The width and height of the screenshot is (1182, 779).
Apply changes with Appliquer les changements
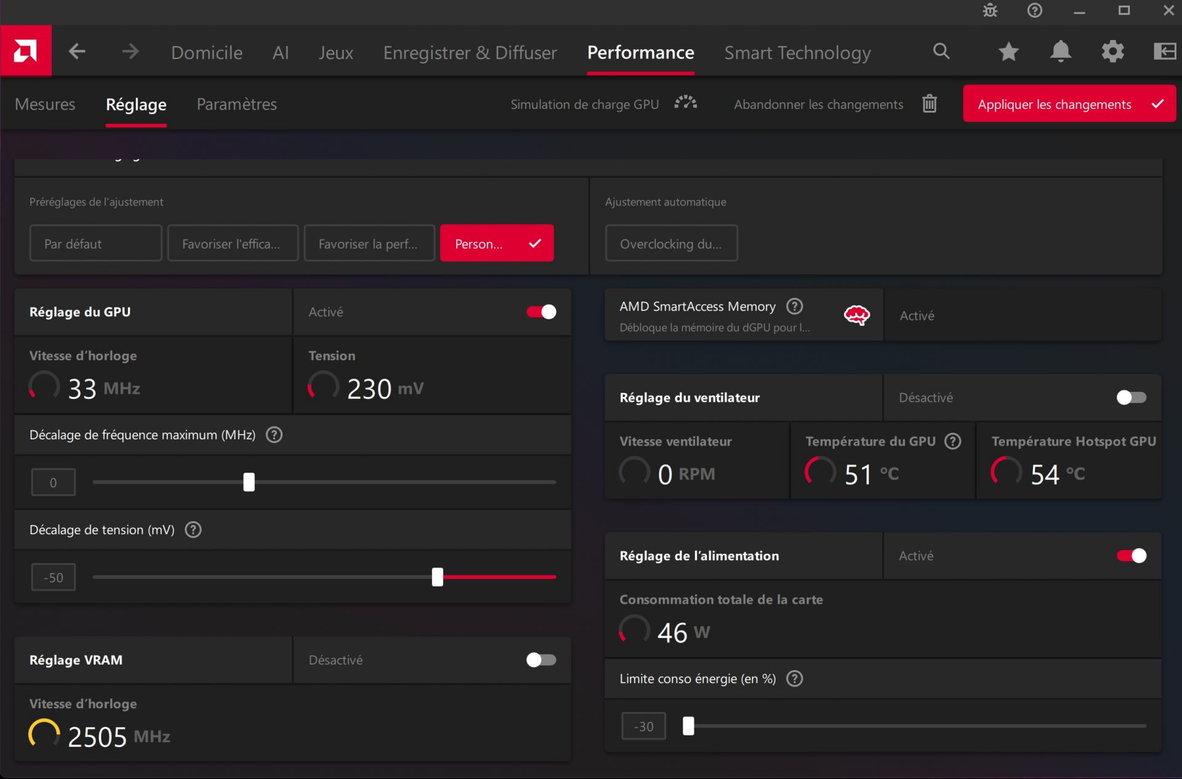[x=1069, y=104]
